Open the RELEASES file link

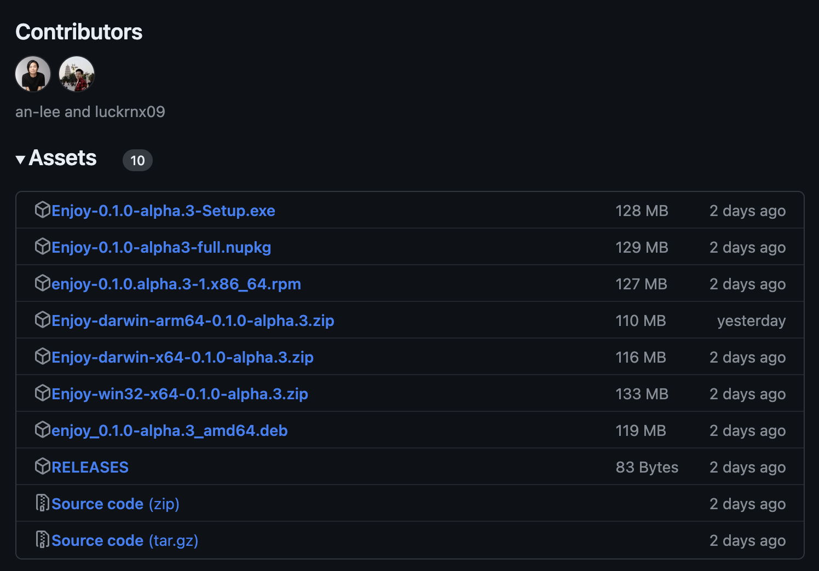coord(90,468)
